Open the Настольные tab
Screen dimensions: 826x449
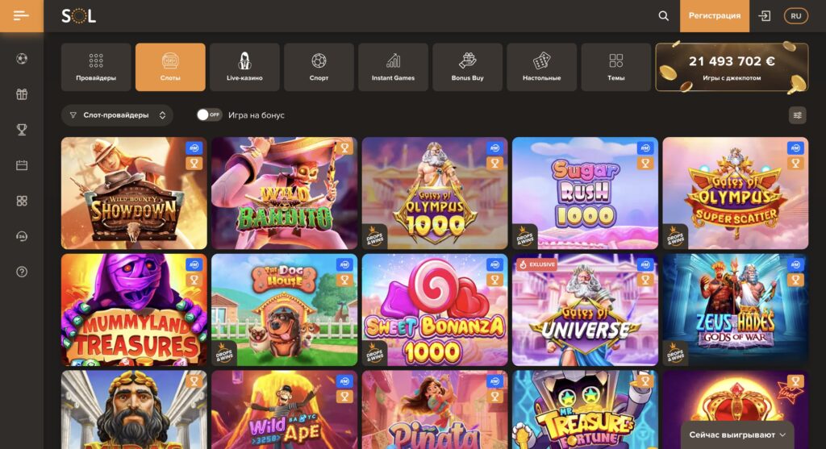pos(541,67)
